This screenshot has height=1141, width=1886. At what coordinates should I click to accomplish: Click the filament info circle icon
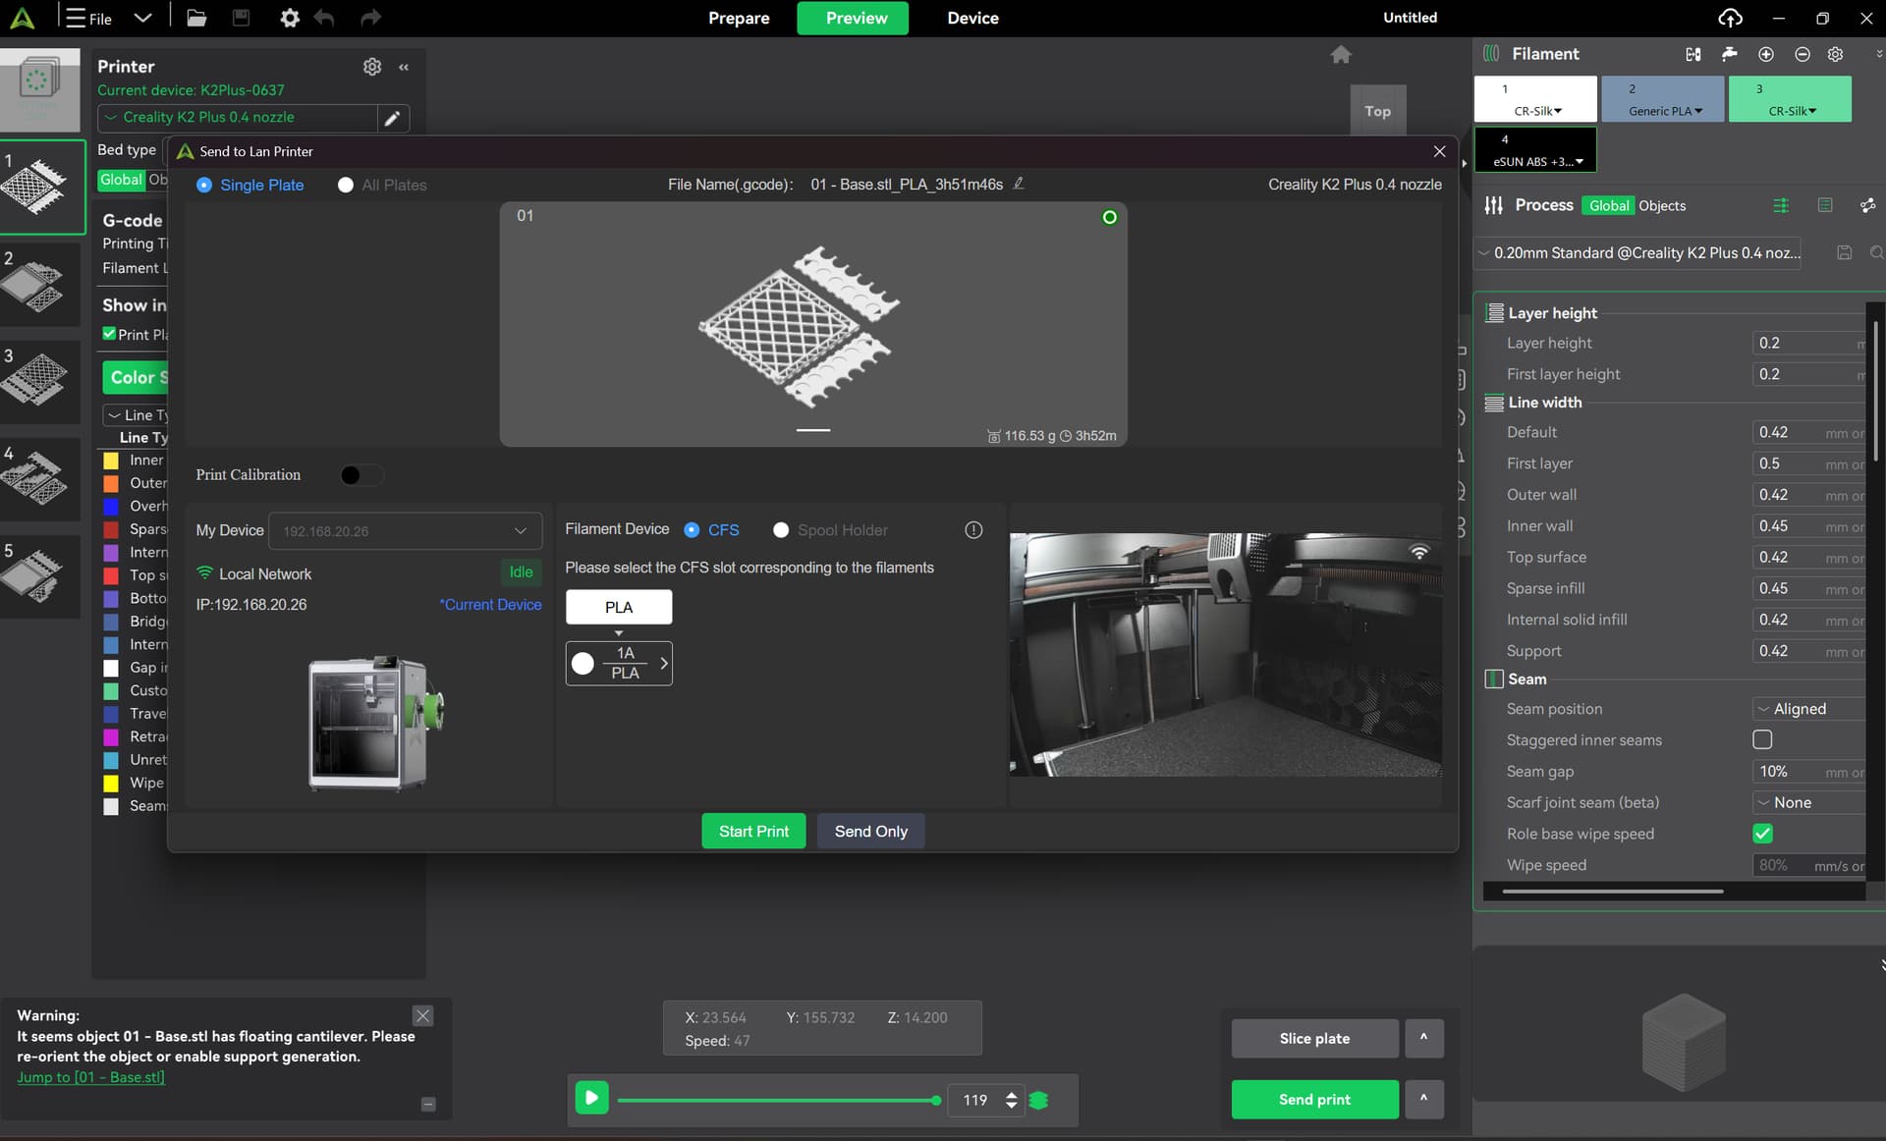(x=973, y=530)
